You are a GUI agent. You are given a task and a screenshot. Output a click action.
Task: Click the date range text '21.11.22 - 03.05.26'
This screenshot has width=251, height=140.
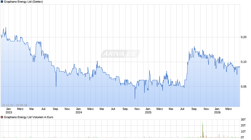coord(15,105)
